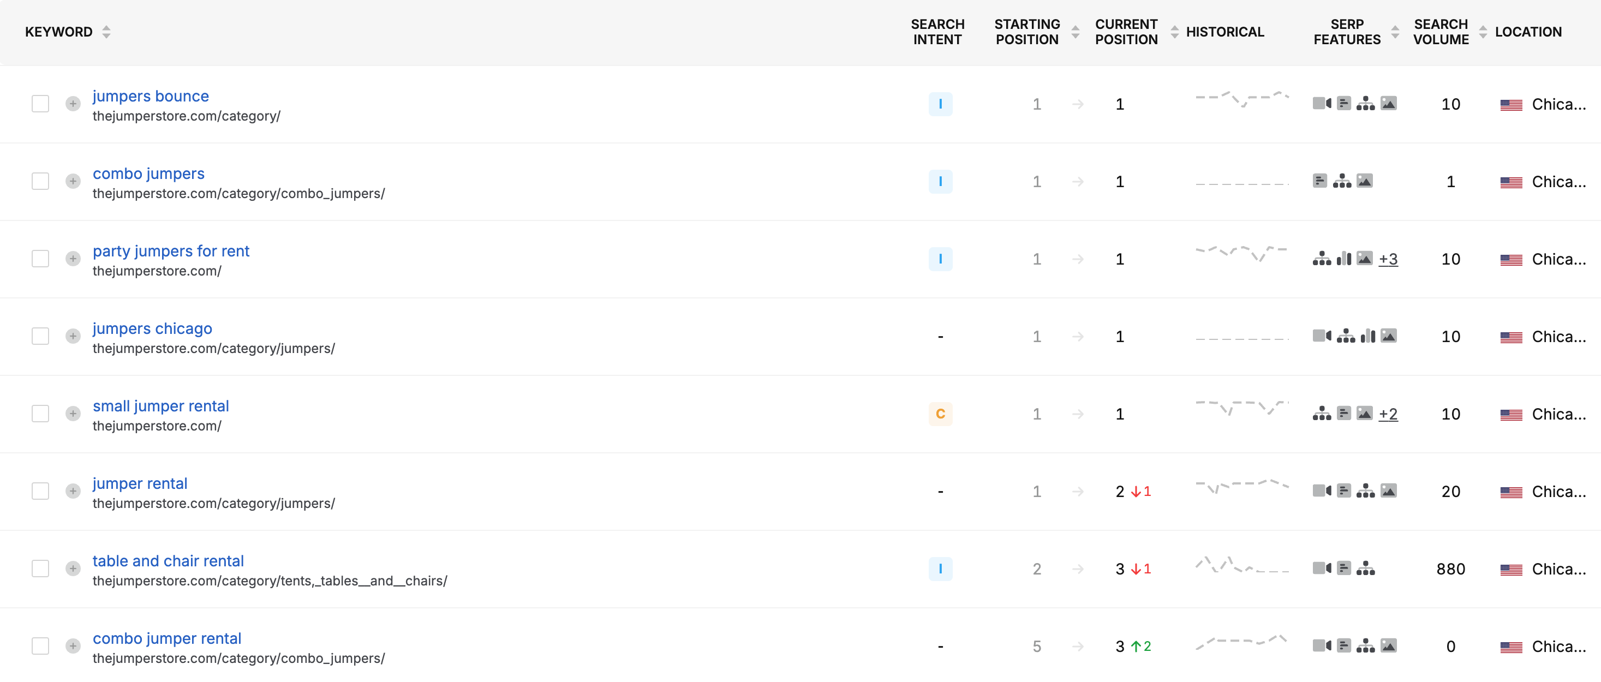Expand table and chair rental details

point(73,569)
